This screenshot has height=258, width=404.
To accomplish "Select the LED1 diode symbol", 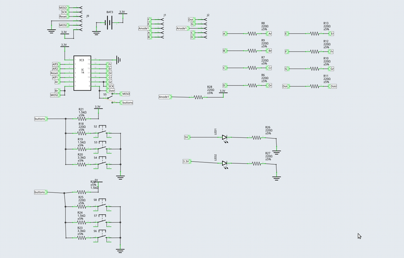I will (224, 137).
